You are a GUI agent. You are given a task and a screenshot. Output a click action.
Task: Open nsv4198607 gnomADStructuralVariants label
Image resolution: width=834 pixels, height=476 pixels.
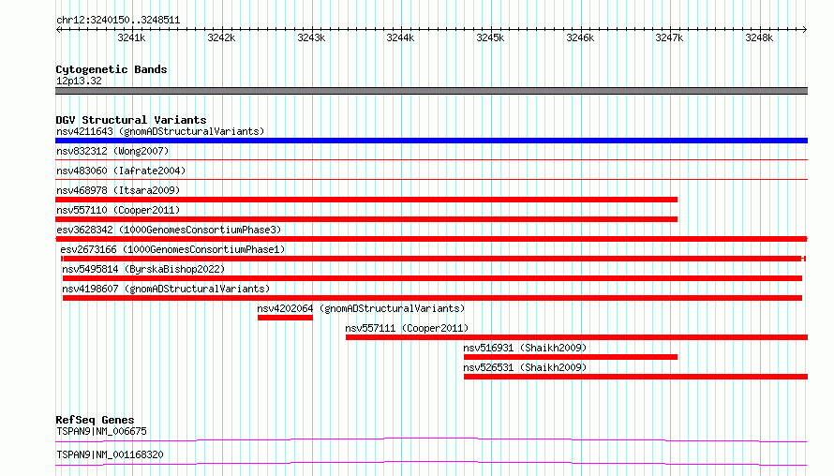pyautogui.click(x=166, y=289)
